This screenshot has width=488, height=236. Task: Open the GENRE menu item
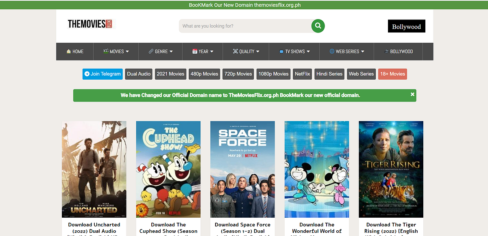[x=161, y=52]
